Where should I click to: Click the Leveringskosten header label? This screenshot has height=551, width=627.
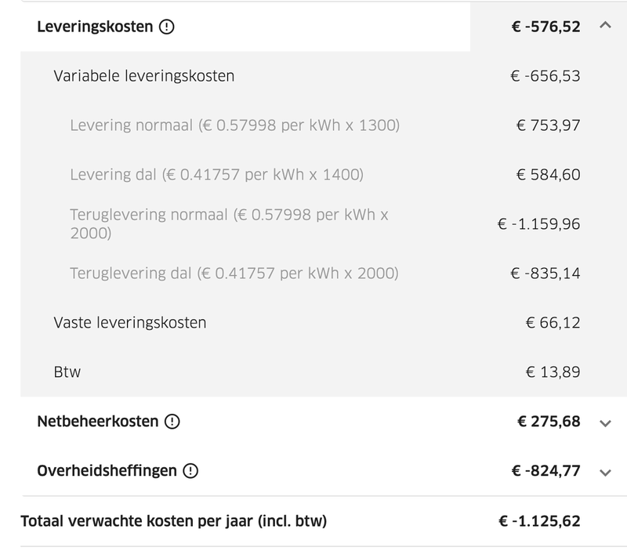(94, 27)
